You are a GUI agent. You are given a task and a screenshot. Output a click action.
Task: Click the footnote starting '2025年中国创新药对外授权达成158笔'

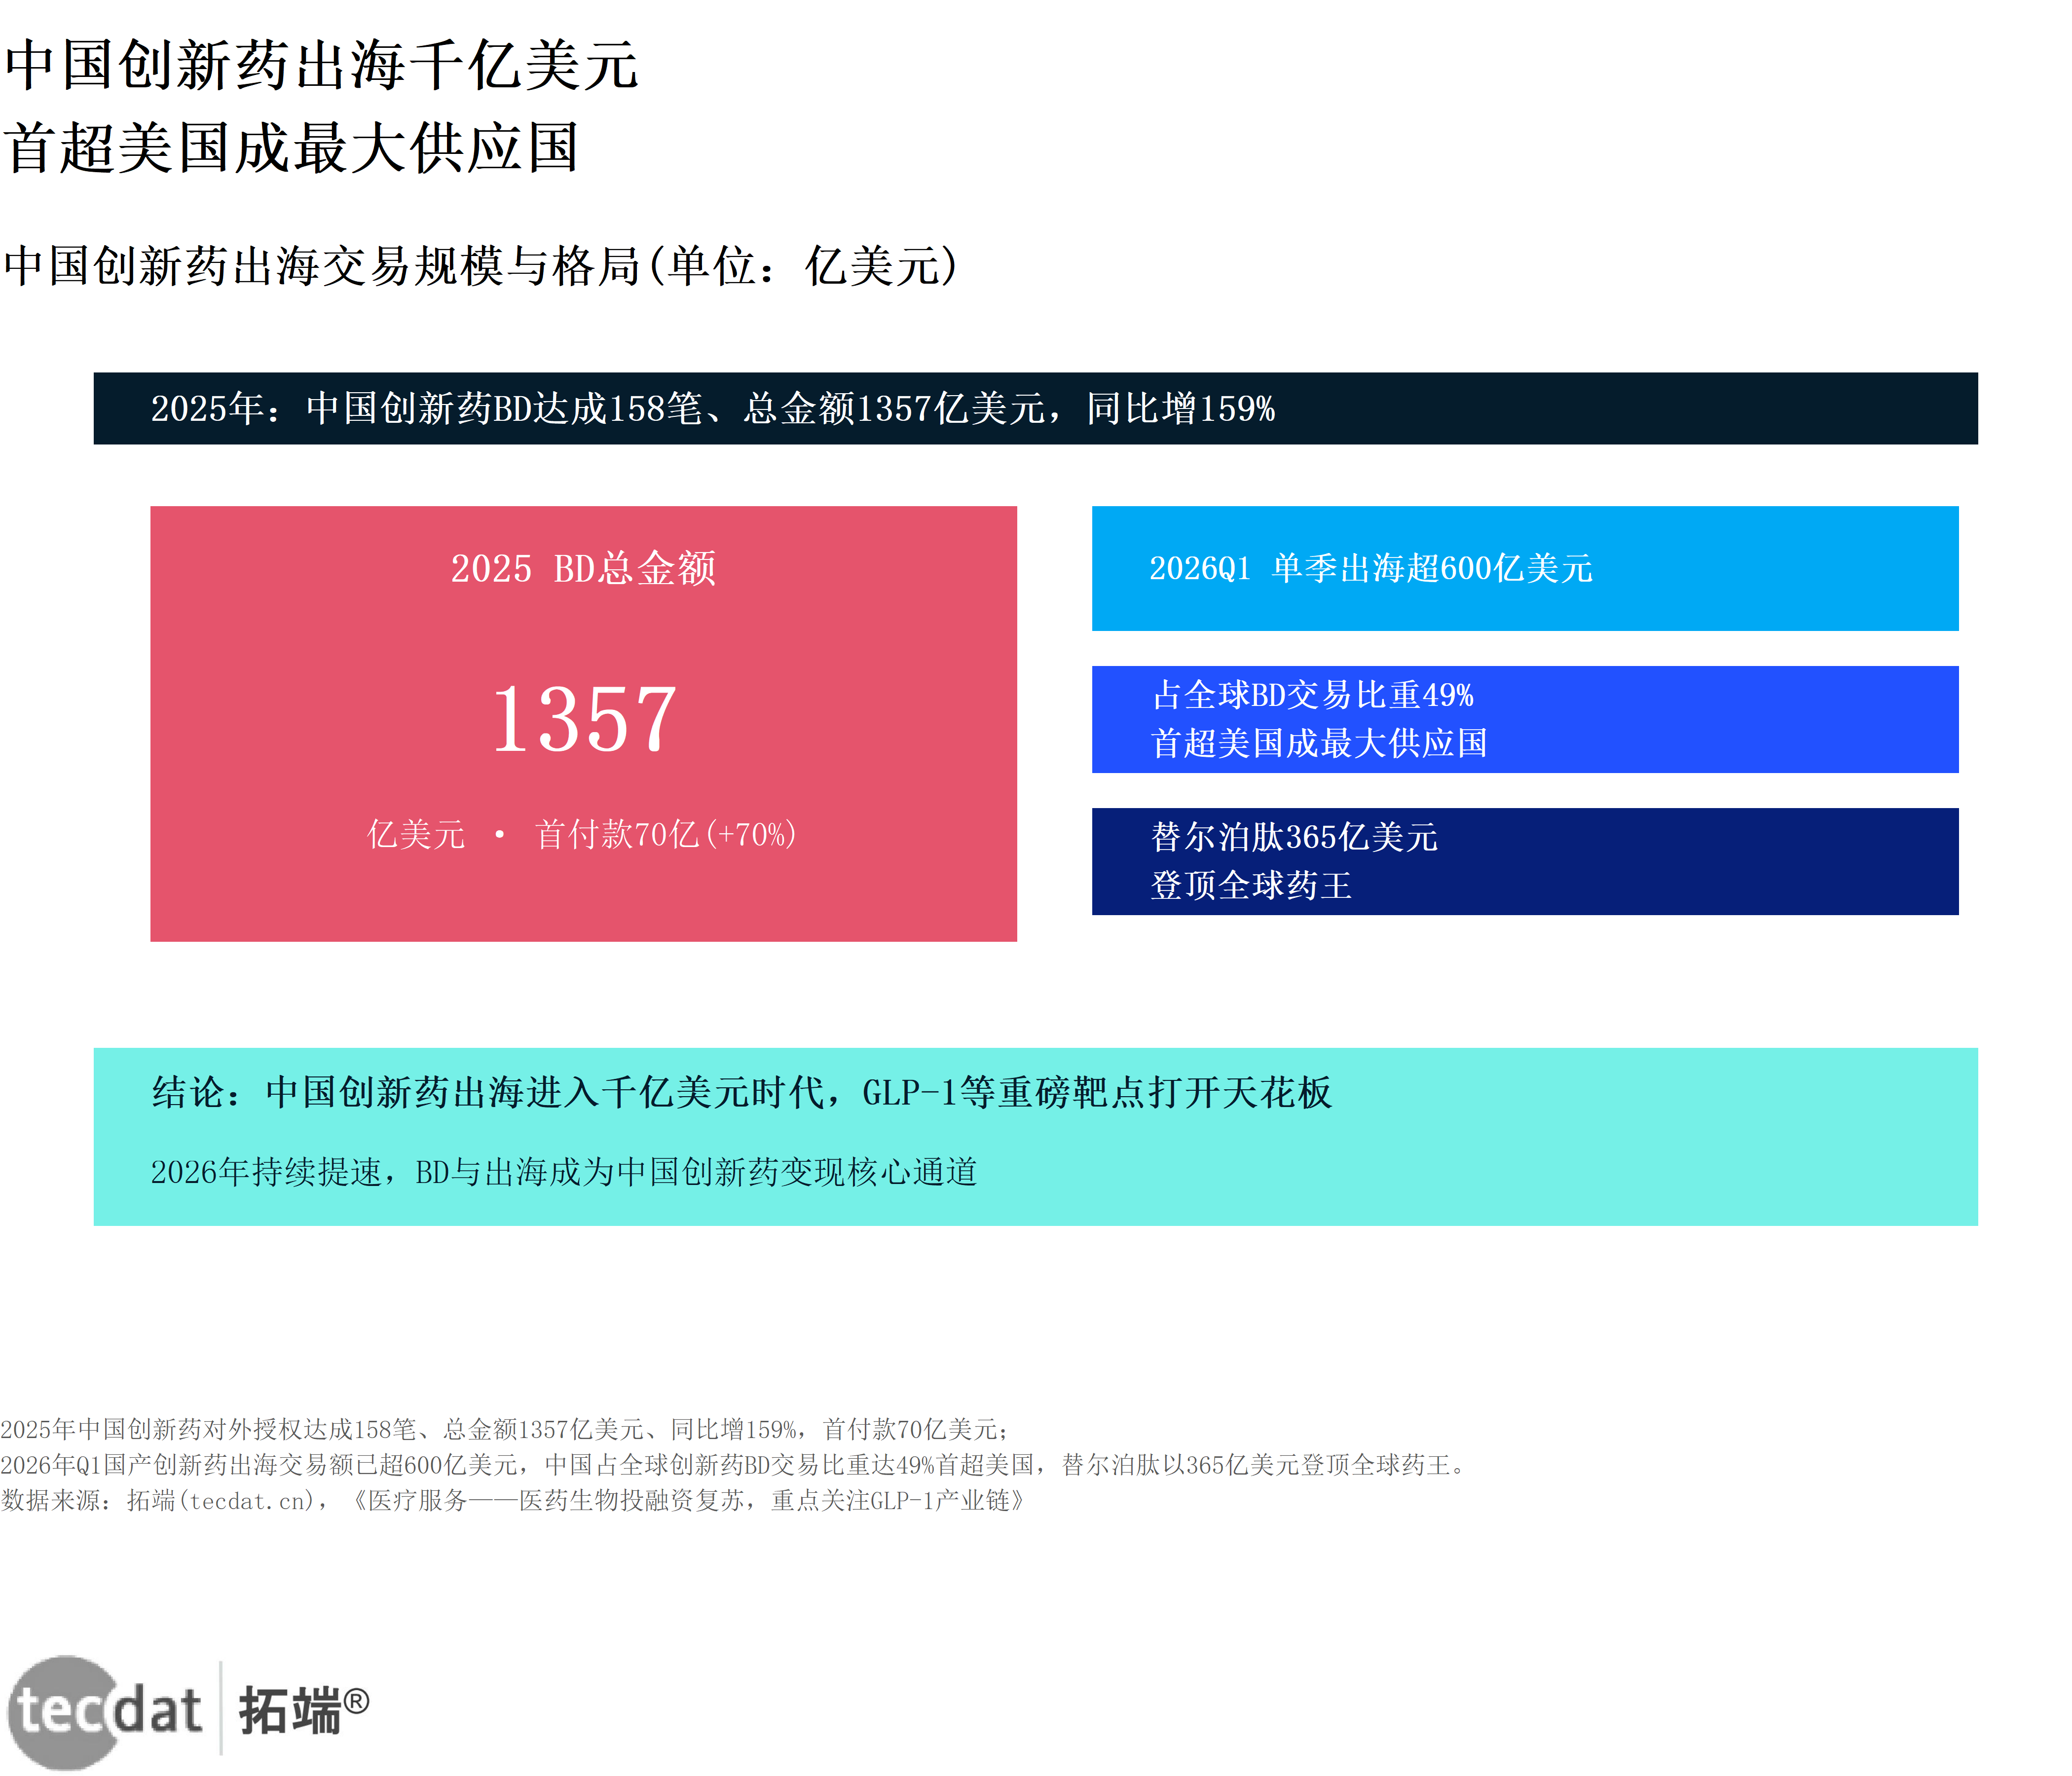tap(505, 1429)
